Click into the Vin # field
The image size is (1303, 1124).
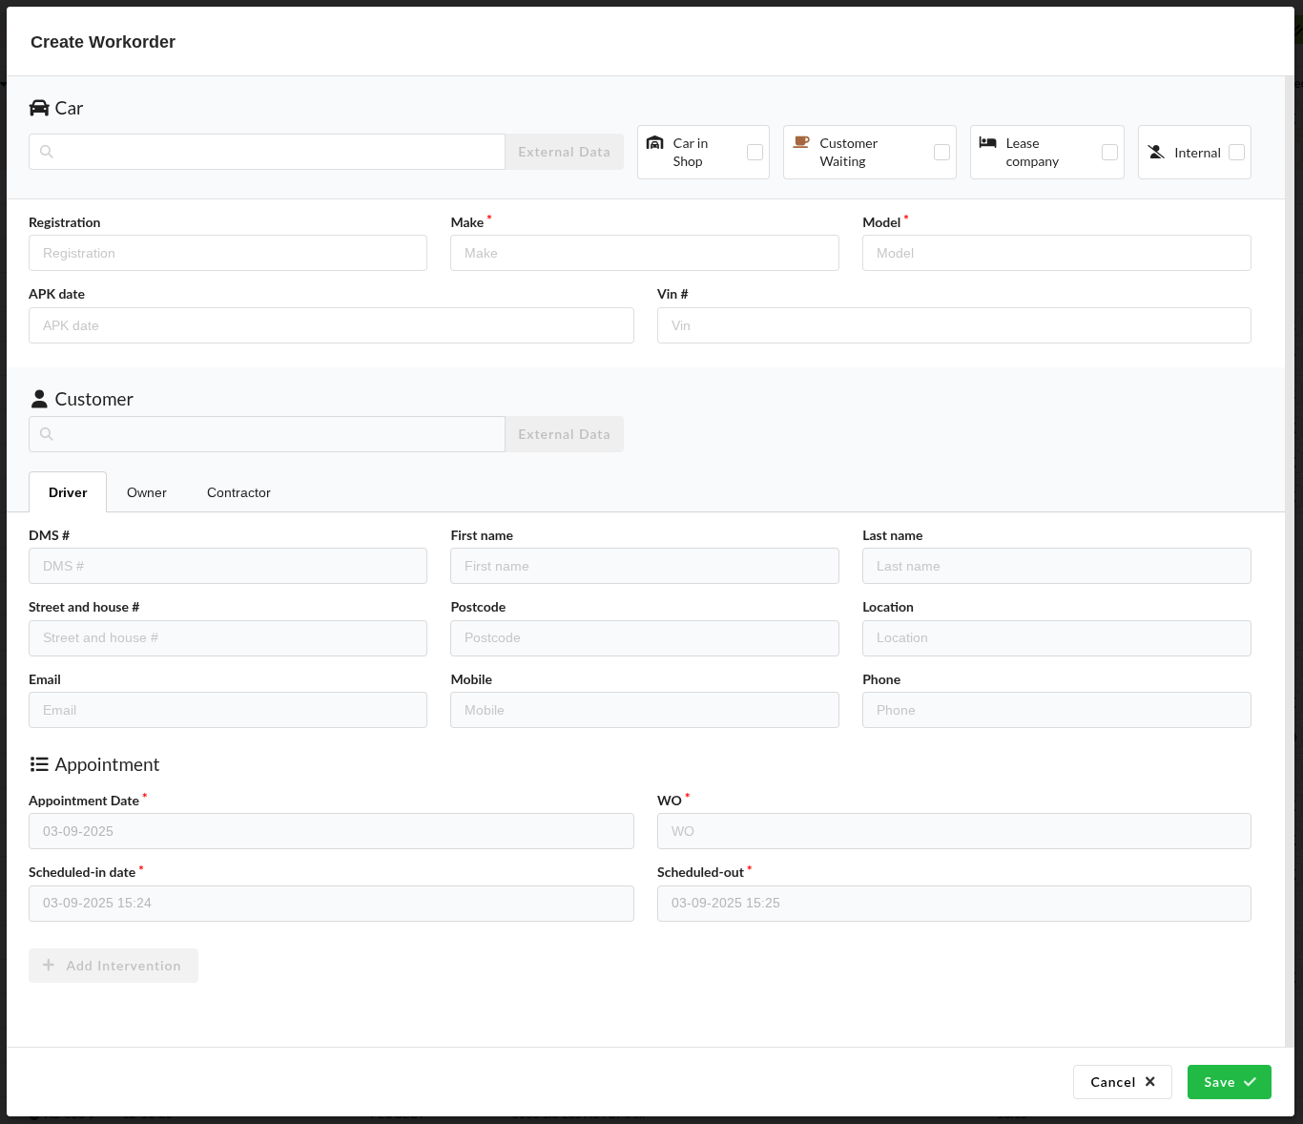pos(954,325)
